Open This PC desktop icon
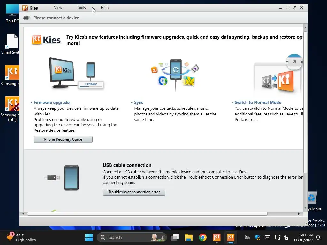 12,13
